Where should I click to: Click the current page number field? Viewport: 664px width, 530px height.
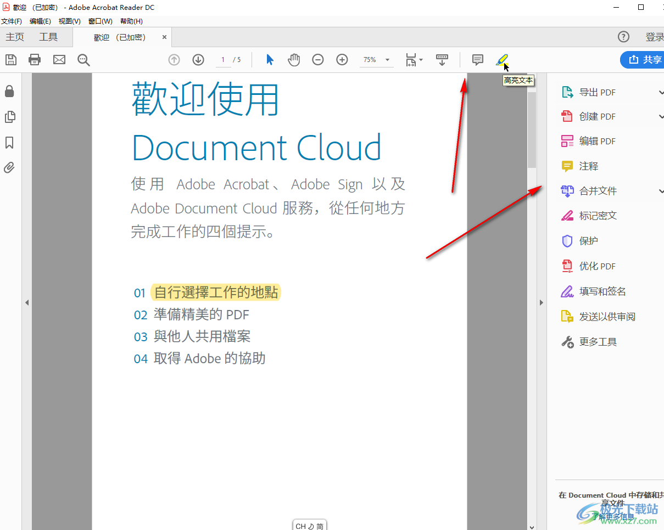pos(224,60)
